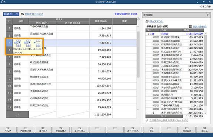
Task: Open the 集計対象科目 link
Action: pos(200,27)
